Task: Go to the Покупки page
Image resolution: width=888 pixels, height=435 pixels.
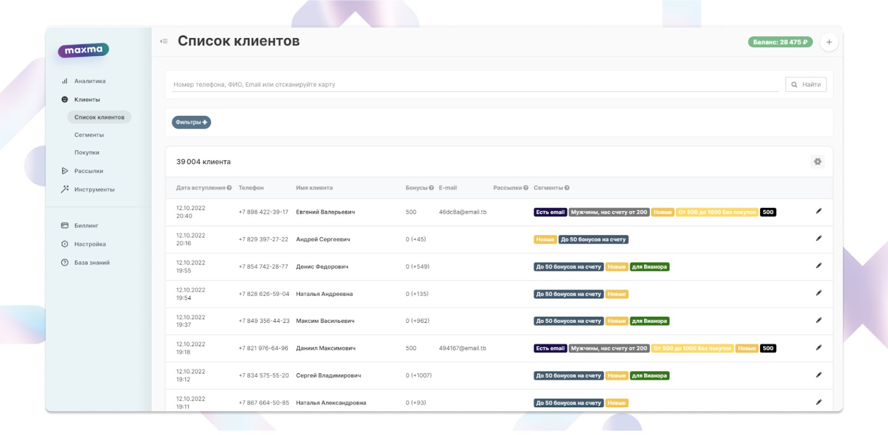Action: (87, 153)
